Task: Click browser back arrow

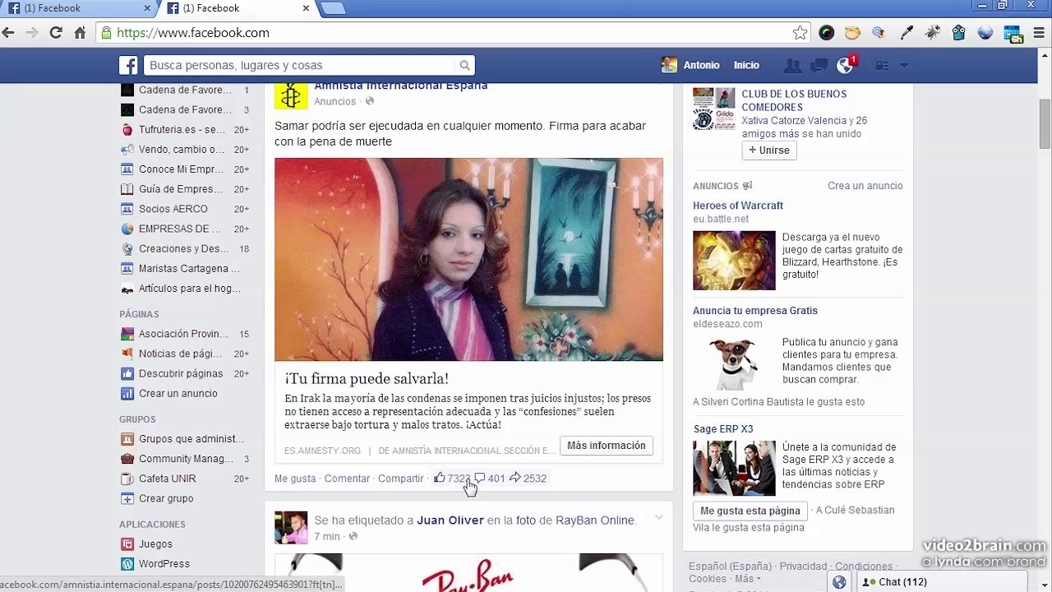Action: tap(8, 33)
